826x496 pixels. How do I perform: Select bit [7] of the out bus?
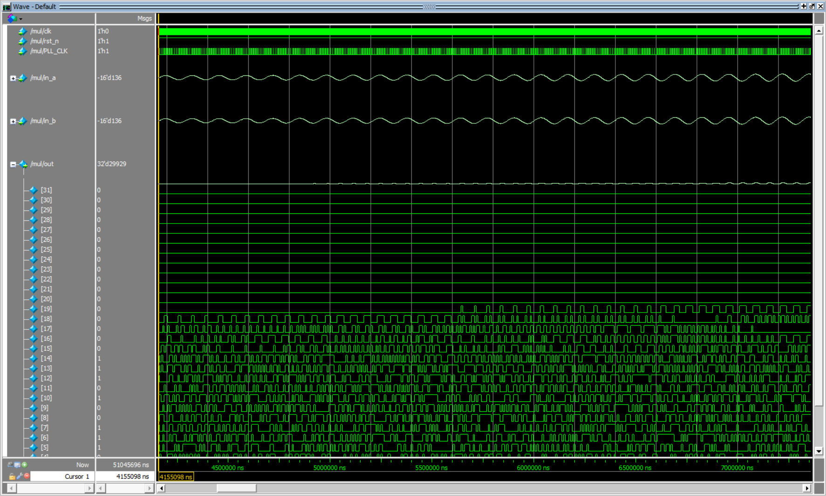pos(44,428)
